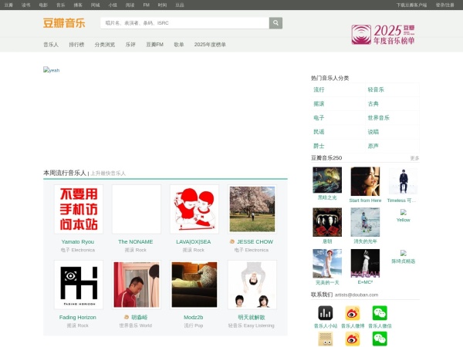This screenshot has height=347, width=463.
Task: Open the 消失的光年 album cover
Action: (x=365, y=222)
